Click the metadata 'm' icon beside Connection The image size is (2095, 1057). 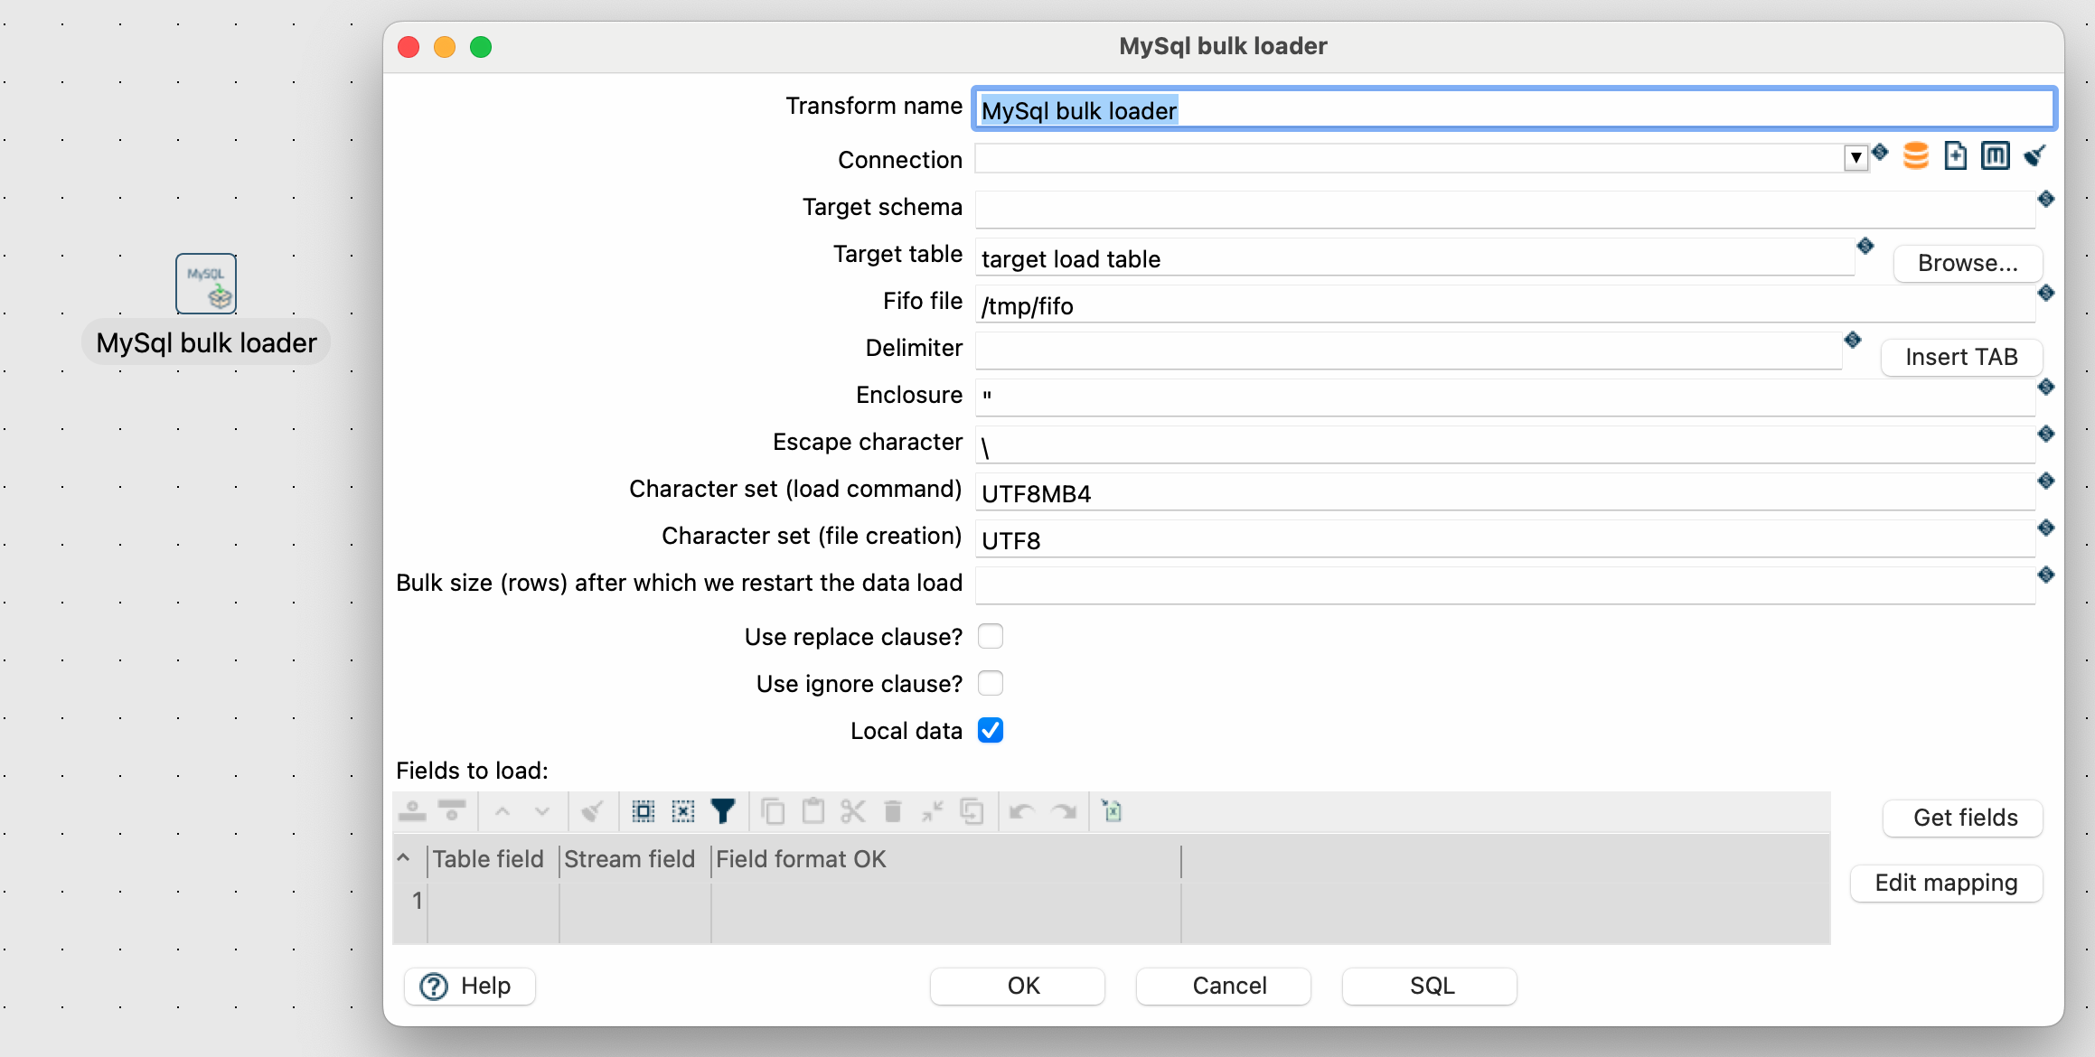pos(1995,156)
